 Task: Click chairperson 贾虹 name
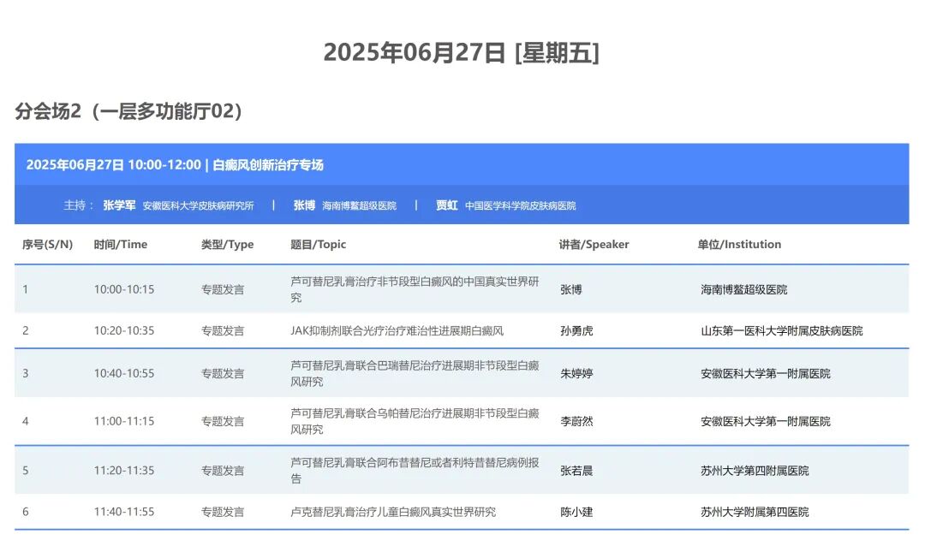click(x=445, y=205)
